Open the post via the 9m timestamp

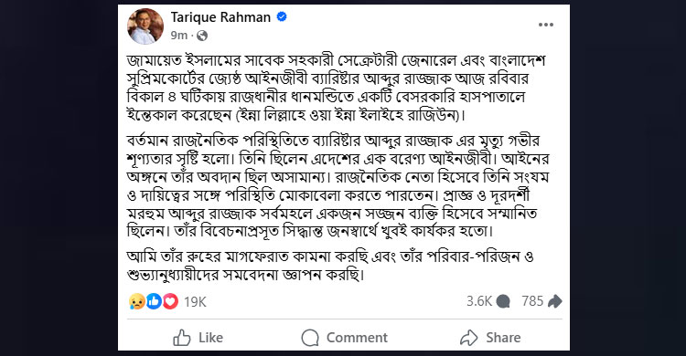click(179, 36)
